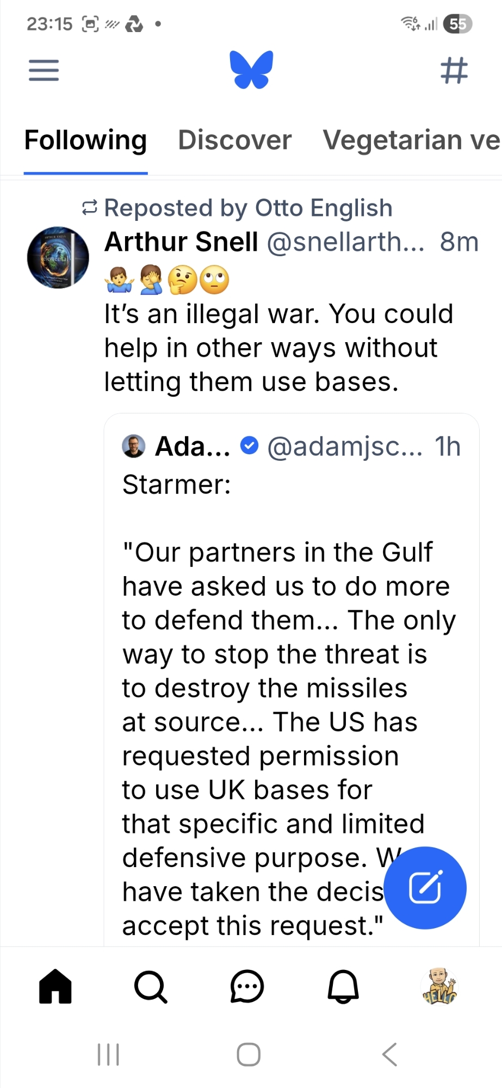
Task: Open my profile avatar tab
Action: tap(439, 986)
